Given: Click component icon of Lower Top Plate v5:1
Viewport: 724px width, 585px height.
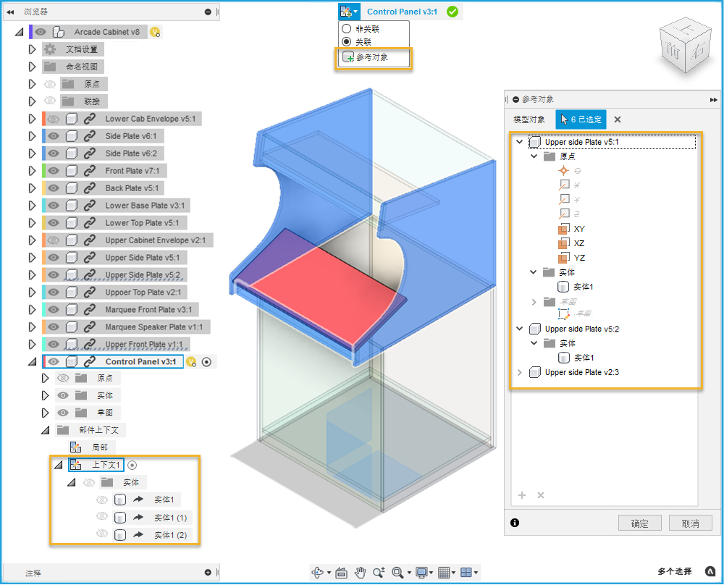Looking at the screenshot, I should [x=72, y=223].
